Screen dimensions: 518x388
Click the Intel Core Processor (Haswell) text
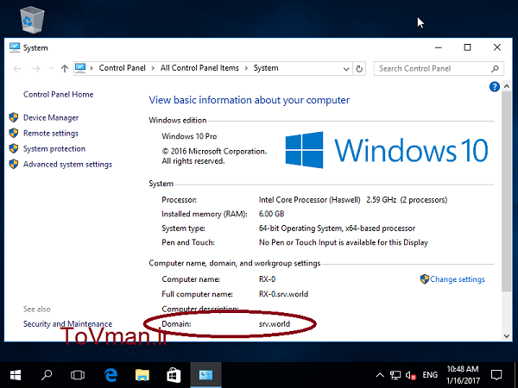[310, 200]
